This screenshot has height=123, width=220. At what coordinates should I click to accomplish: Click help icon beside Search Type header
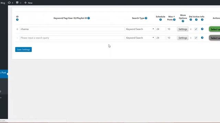tap(146, 18)
